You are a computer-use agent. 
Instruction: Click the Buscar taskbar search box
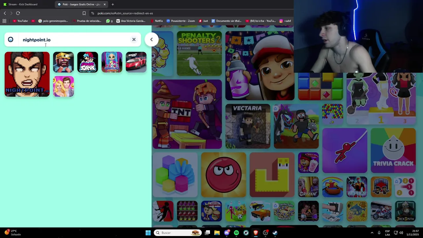(x=177, y=233)
